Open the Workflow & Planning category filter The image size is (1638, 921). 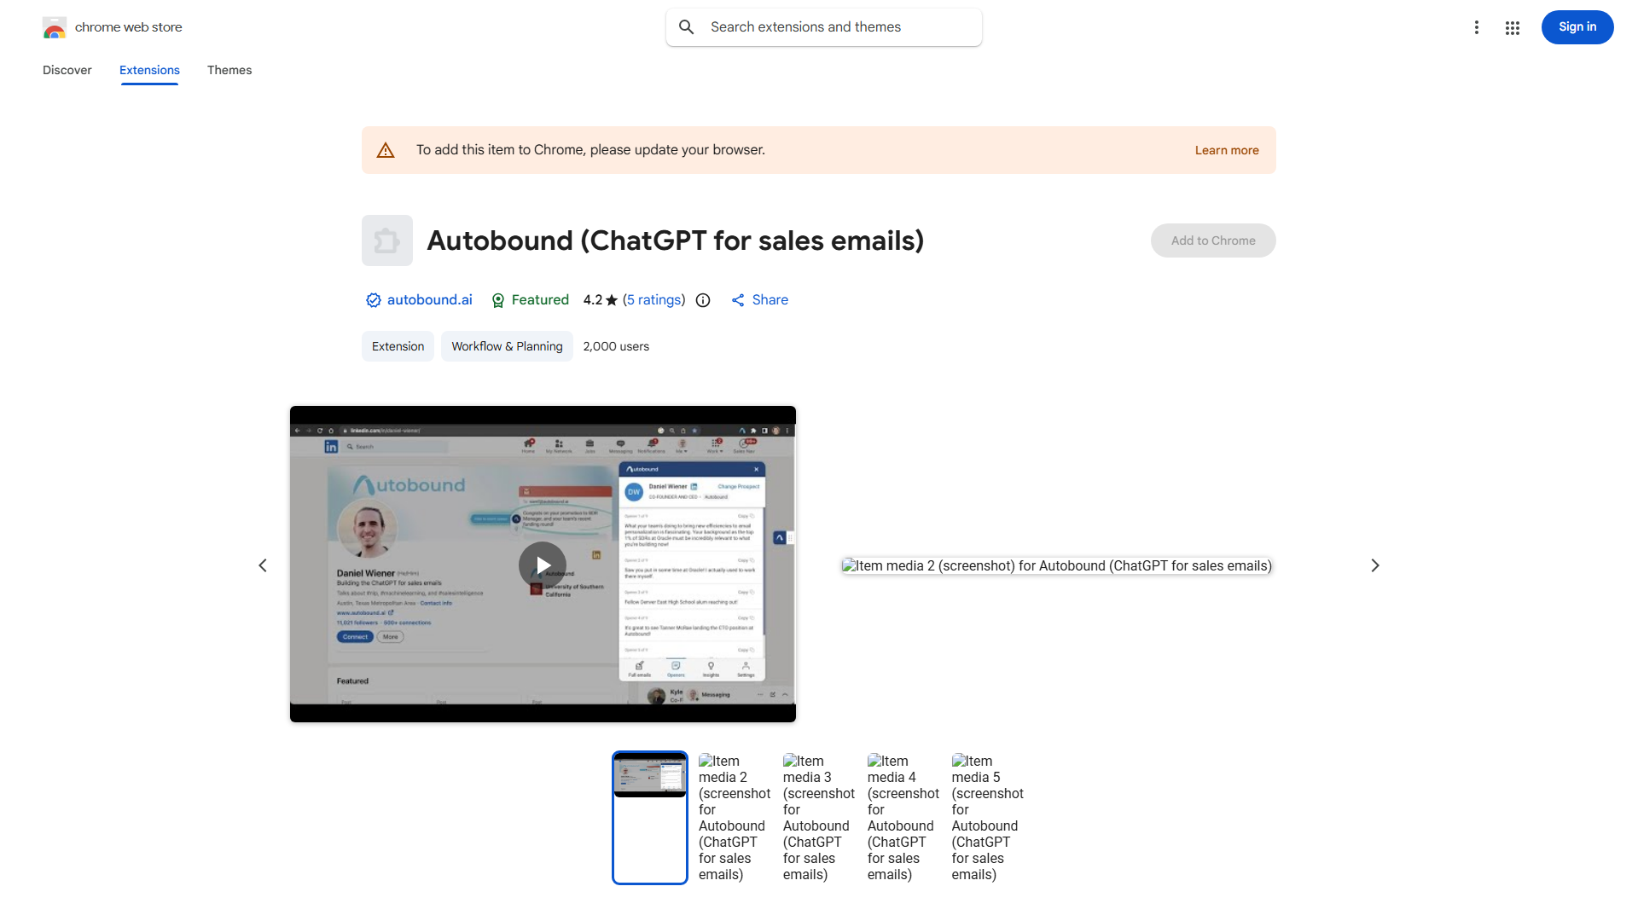pyautogui.click(x=506, y=346)
